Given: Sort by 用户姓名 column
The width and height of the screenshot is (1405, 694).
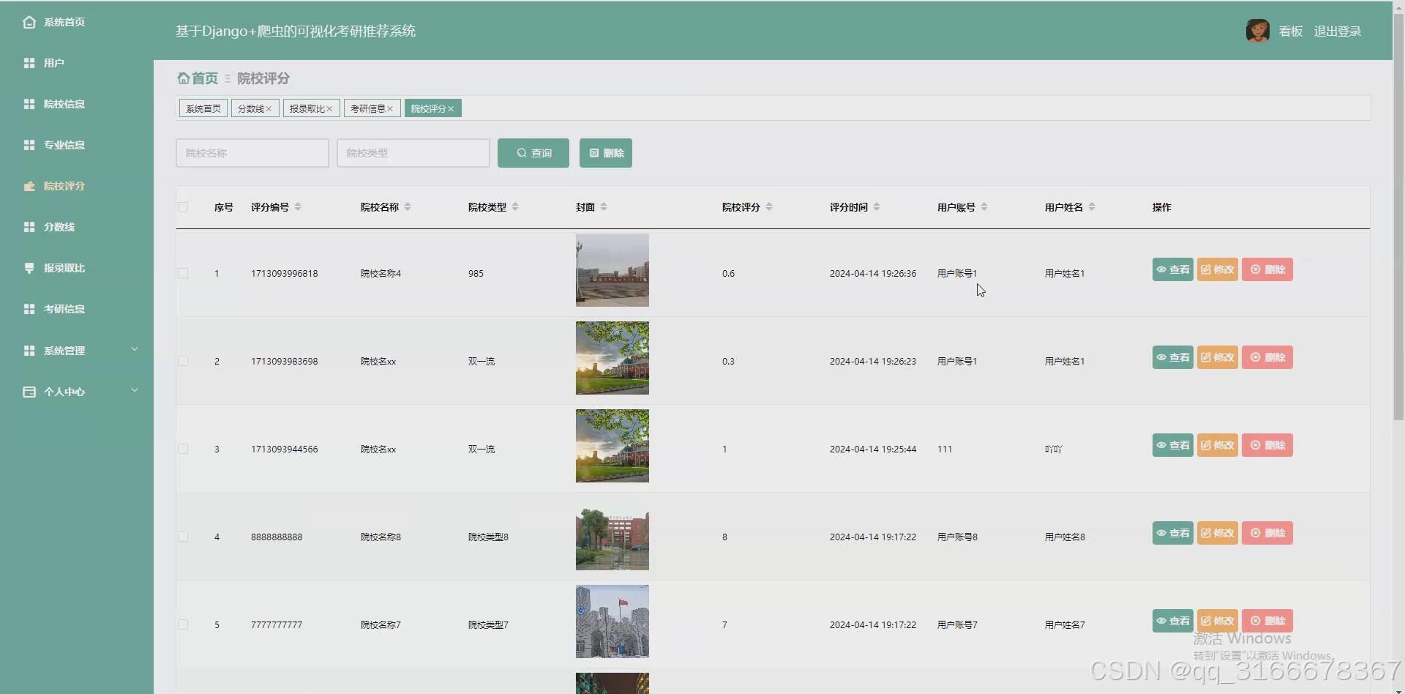Looking at the screenshot, I should click(1092, 207).
